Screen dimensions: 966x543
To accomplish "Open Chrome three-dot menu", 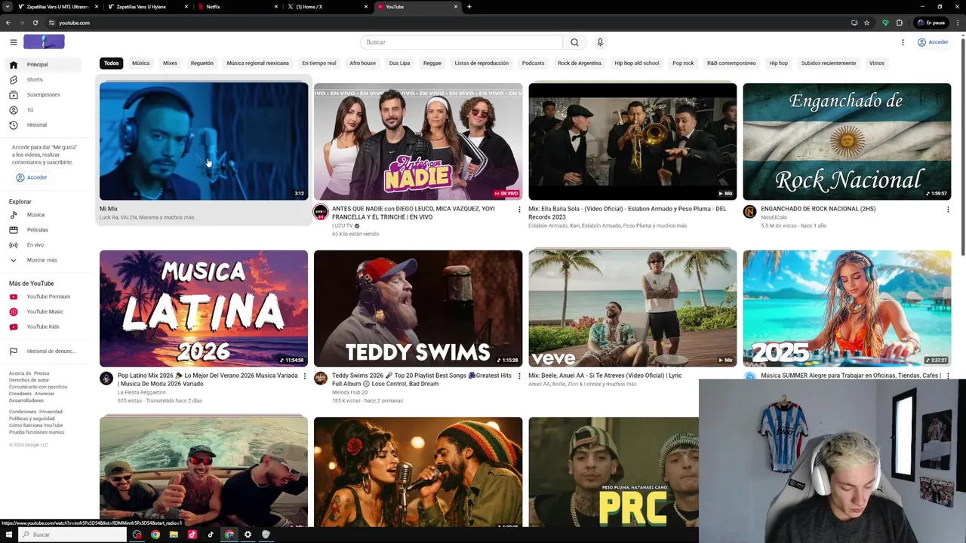I will (958, 23).
